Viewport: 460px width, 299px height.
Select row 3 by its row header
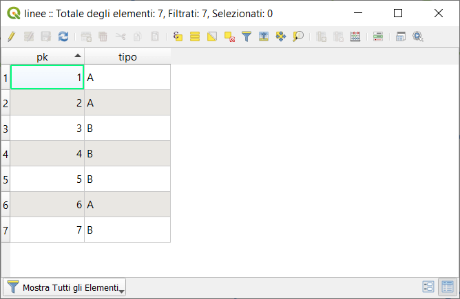click(6, 129)
